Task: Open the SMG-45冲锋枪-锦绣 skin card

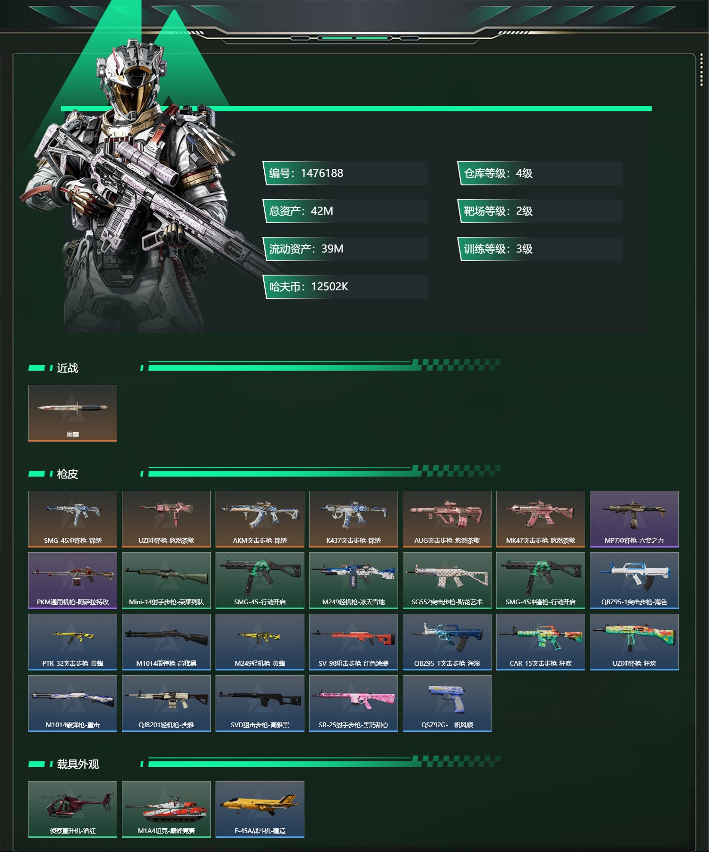Action: (x=73, y=519)
